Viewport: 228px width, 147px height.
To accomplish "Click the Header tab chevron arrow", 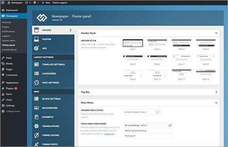I will (70, 30).
